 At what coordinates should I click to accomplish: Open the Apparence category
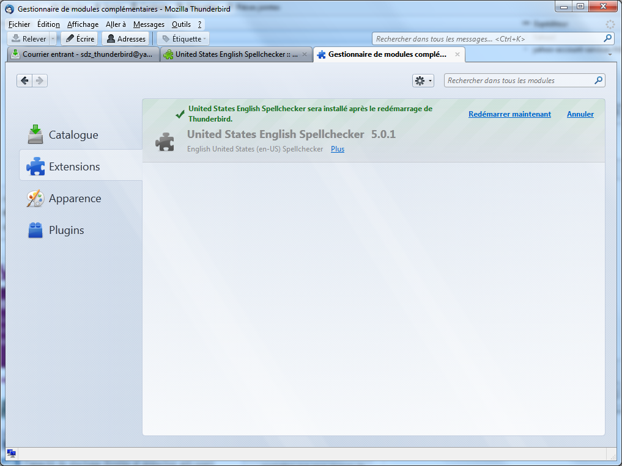[x=81, y=198]
